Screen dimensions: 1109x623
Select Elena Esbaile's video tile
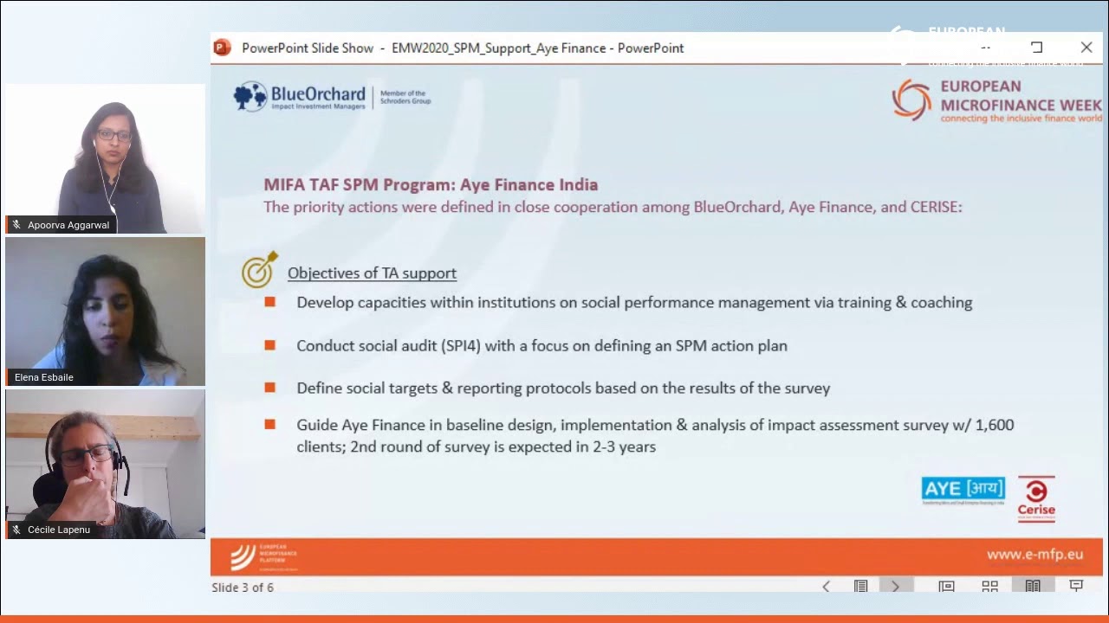point(105,311)
